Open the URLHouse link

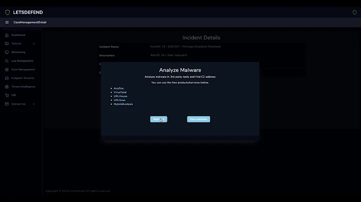(120, 96)
